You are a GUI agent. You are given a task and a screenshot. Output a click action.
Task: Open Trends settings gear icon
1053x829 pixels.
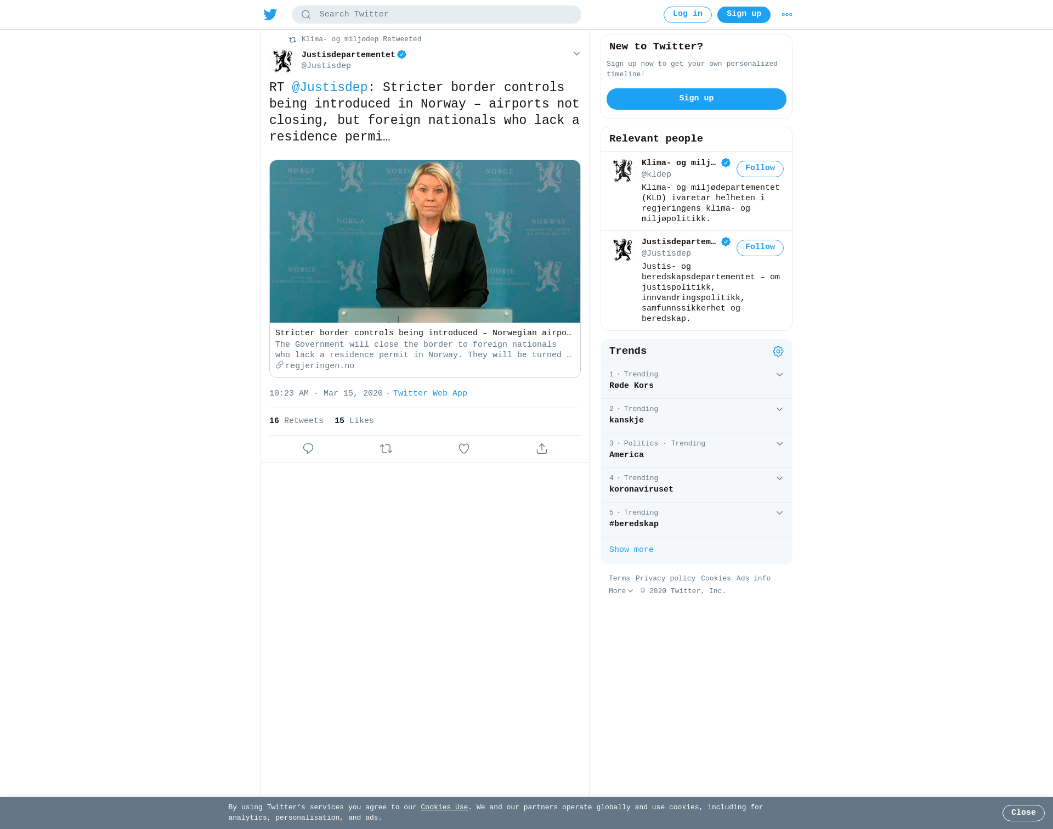(x=778, y=351)
